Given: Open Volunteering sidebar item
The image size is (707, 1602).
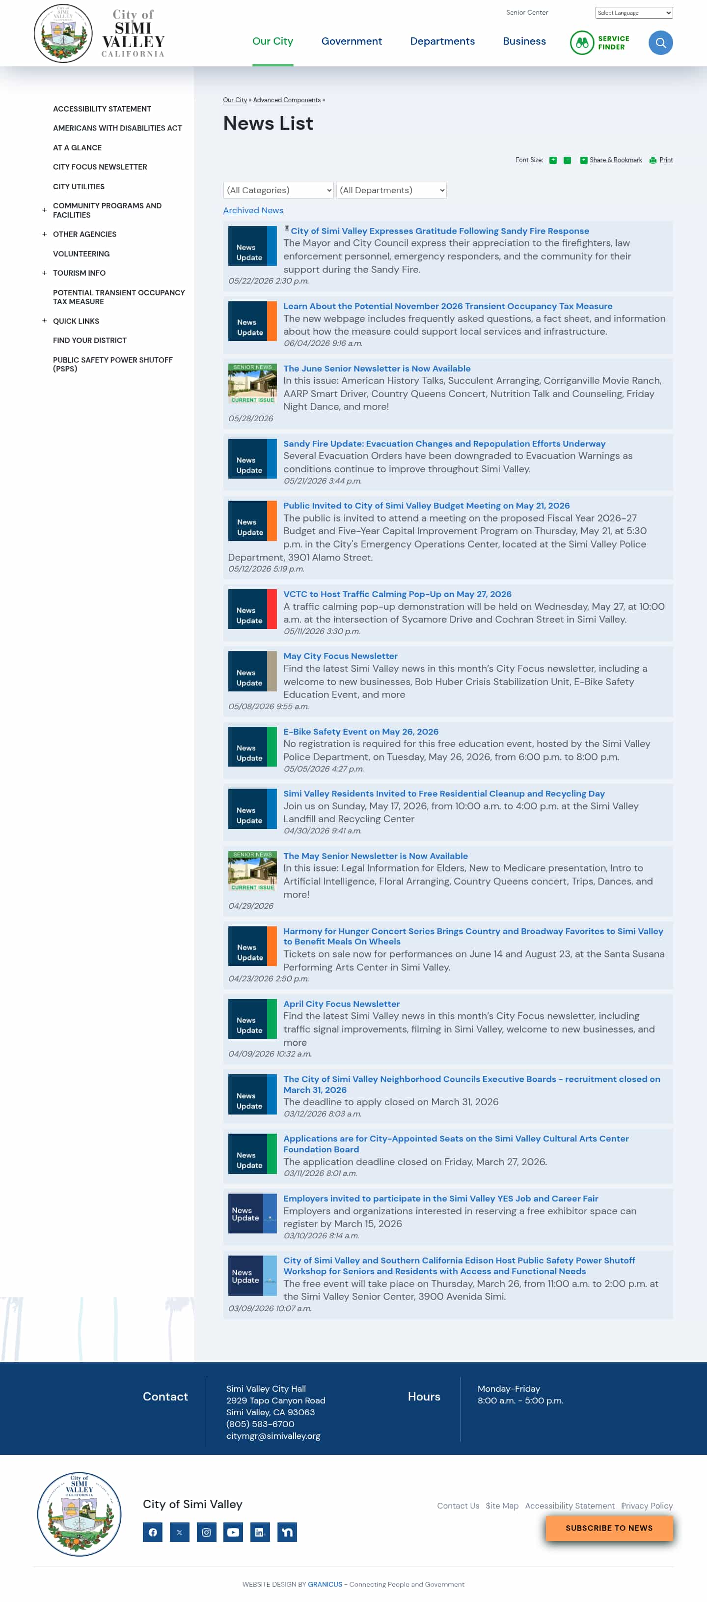Looking at the screenshot, I should [x=82, y=255].
